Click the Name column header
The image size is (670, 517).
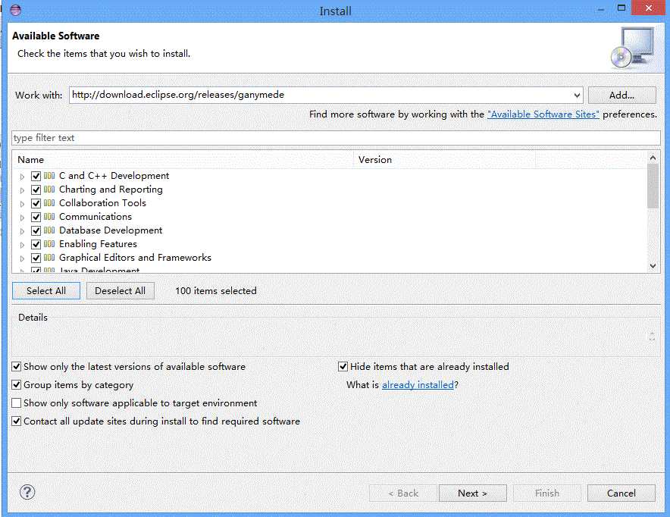tap(183, 159)
